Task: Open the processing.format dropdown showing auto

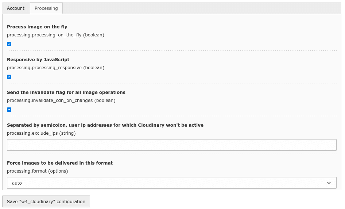Action: click(172, 183)
